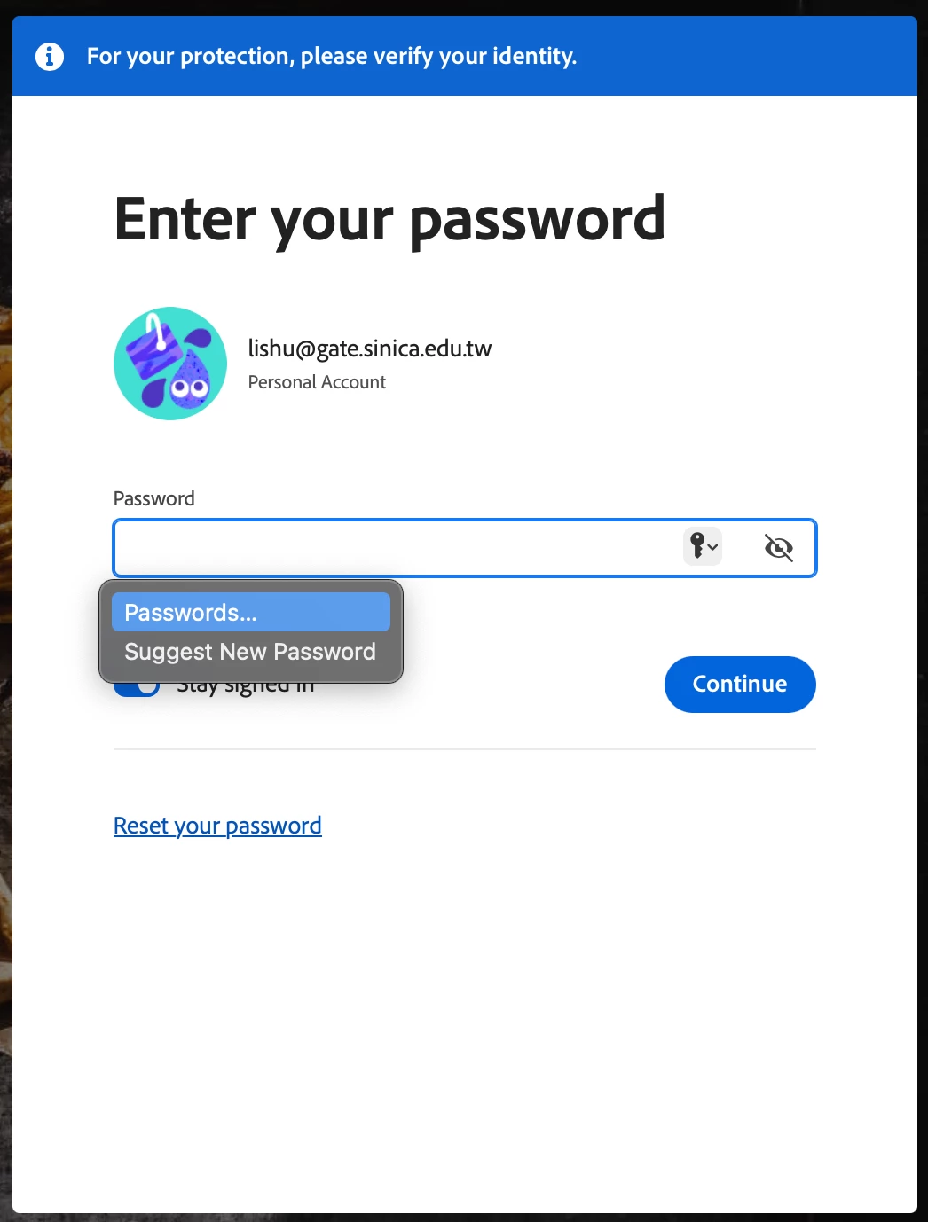Choose Suggest New Password from the popup
Image resolution: width=928 pixels, height=1222 pixels.
click(x=251, y=652)
